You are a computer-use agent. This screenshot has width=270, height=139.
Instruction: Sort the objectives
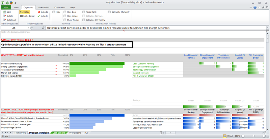7,12
